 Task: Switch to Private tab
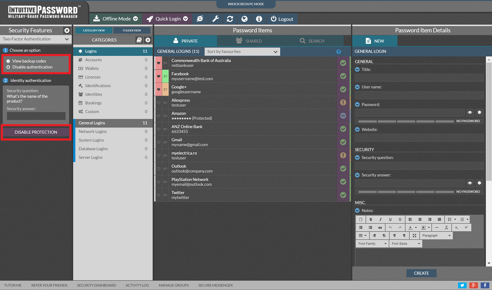186,41
